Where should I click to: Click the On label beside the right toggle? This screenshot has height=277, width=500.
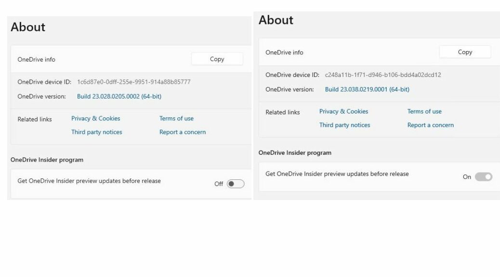(x=467, y=177)
